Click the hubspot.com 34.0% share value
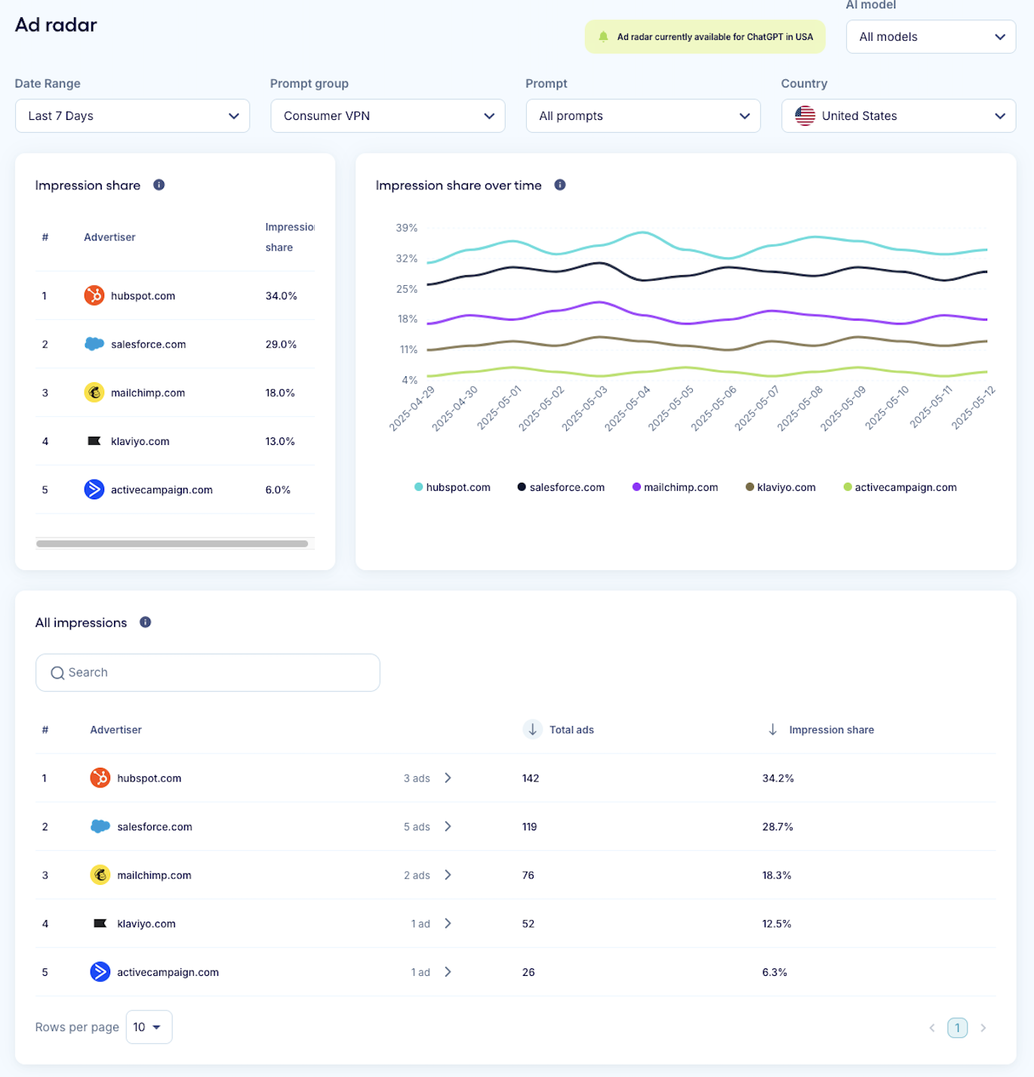Screen dimensions: 1034x1077 [282, 296]
